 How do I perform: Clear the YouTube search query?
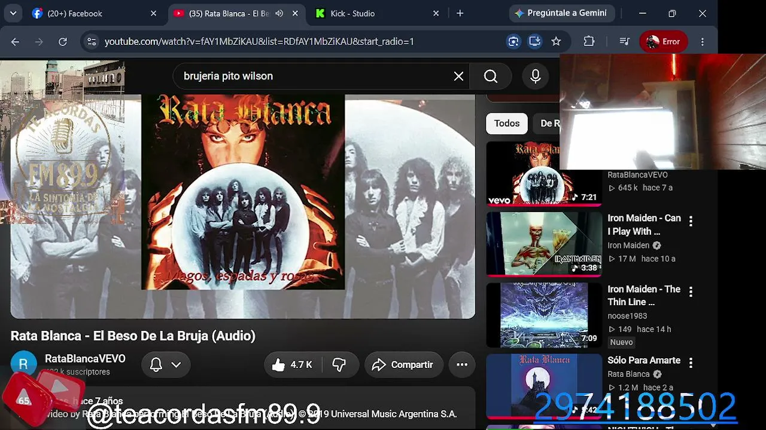click(458, 76)
